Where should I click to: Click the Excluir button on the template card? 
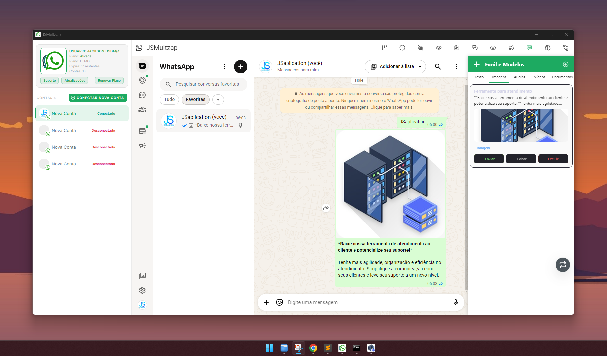(x=553, y=159)
